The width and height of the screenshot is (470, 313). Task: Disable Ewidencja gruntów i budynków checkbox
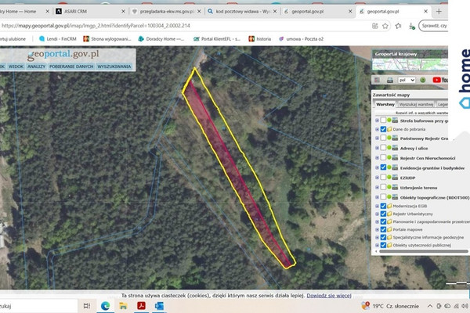383,167
